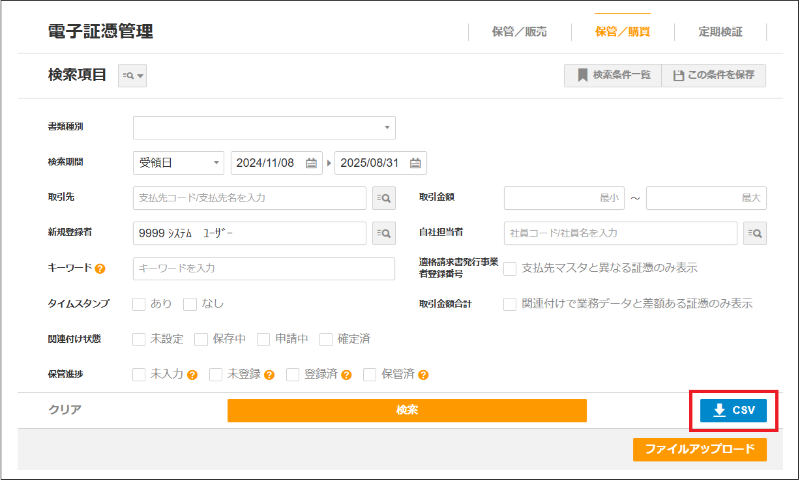The height and width of the screenshot is (481, 800).
Task: Open the 自社担当者 search lookup icon
Action: point(754,233)
